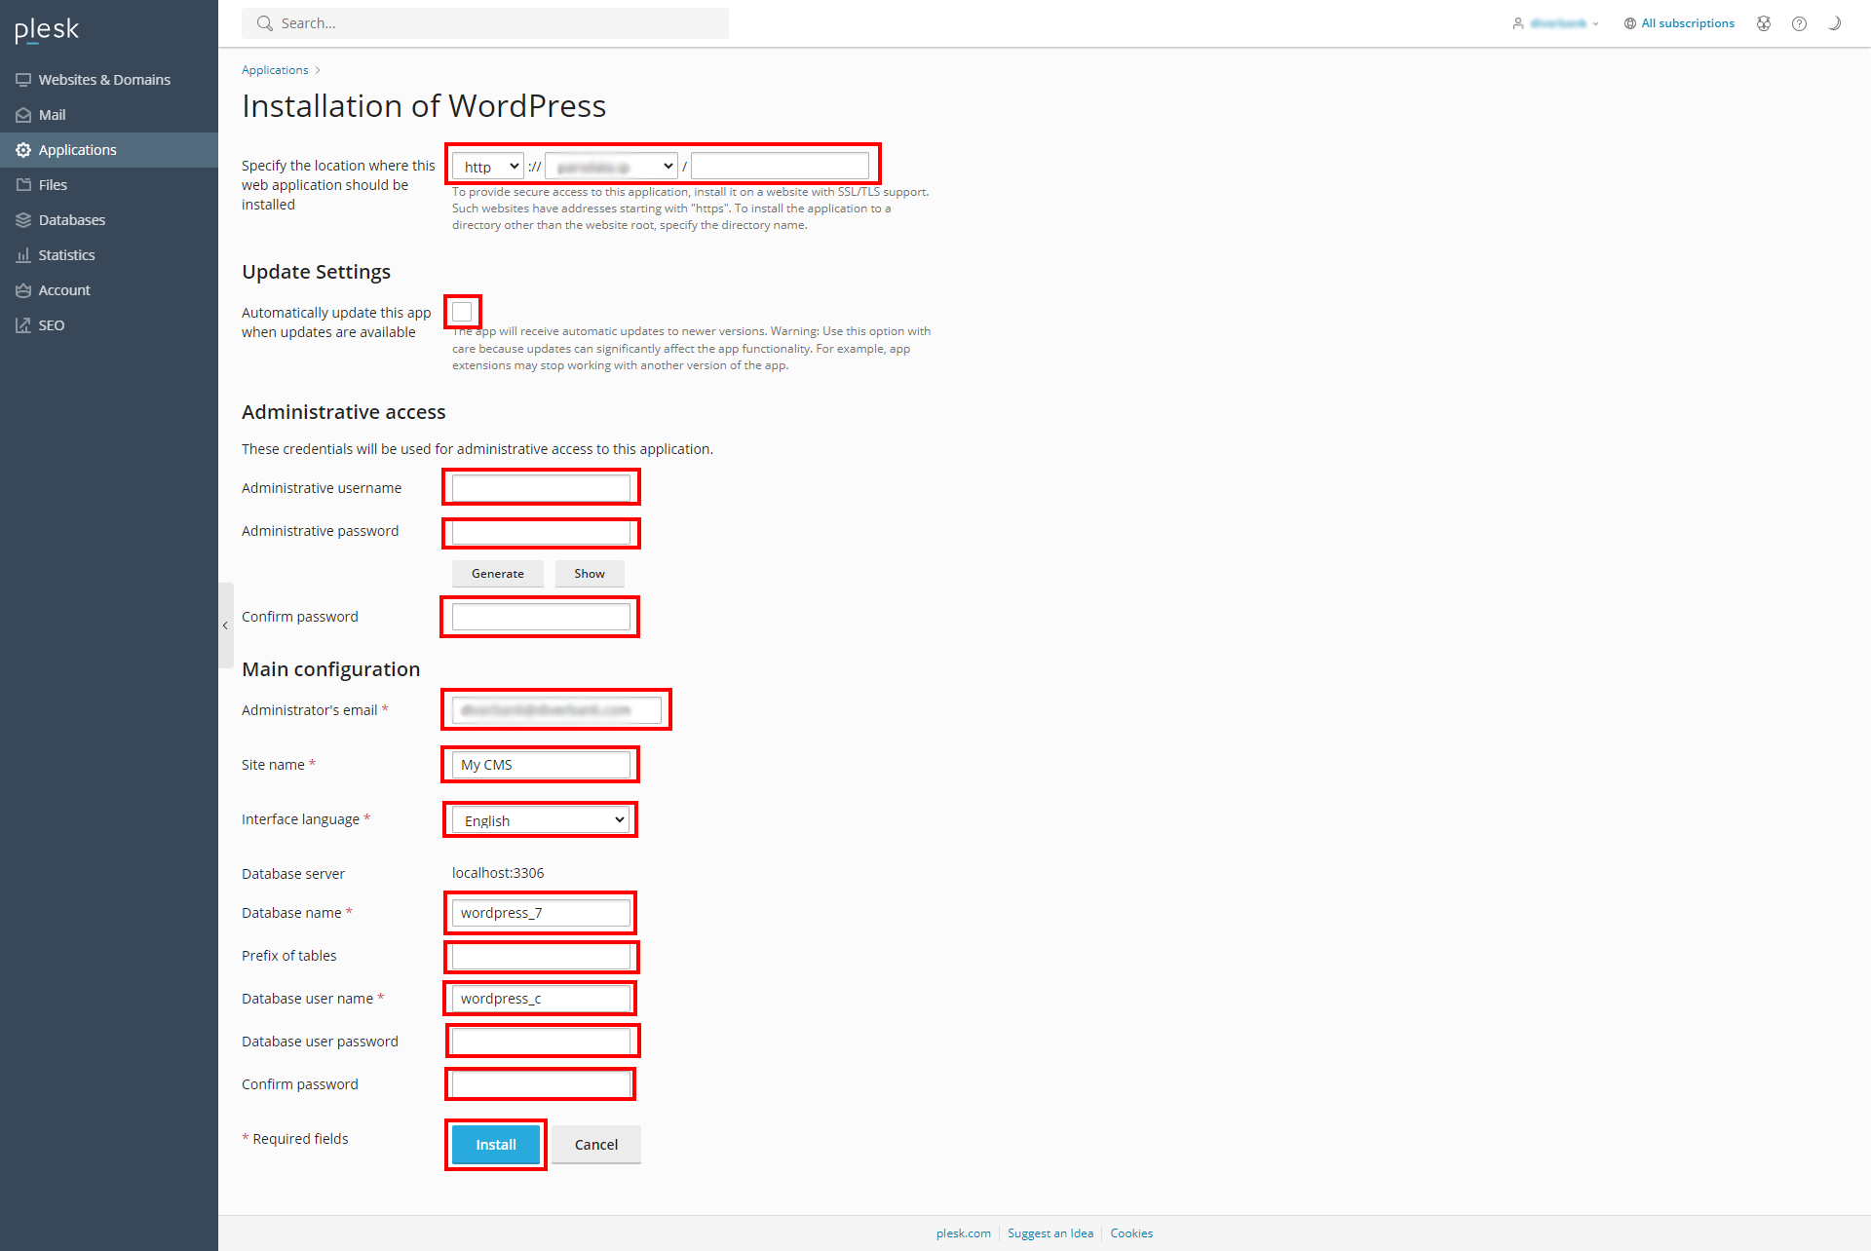
Task: Click Suggest an Idea footer link
Action: [x=1050, y=1233]
